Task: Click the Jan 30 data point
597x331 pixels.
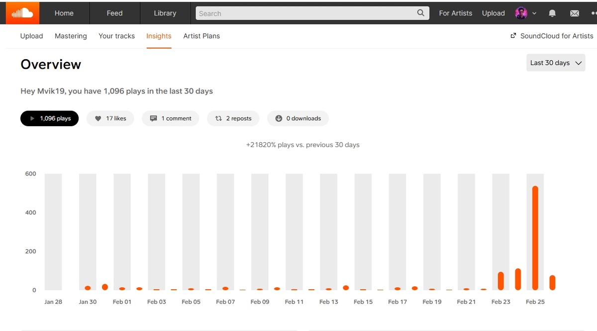Action: [88, 288]
